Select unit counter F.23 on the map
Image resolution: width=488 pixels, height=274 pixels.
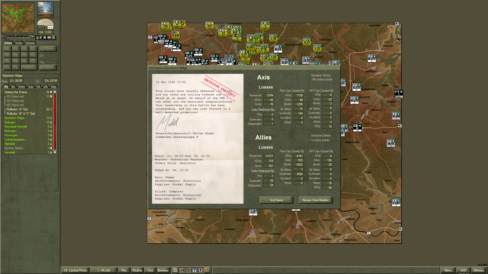pyautogui.click(x=317, y=48)
